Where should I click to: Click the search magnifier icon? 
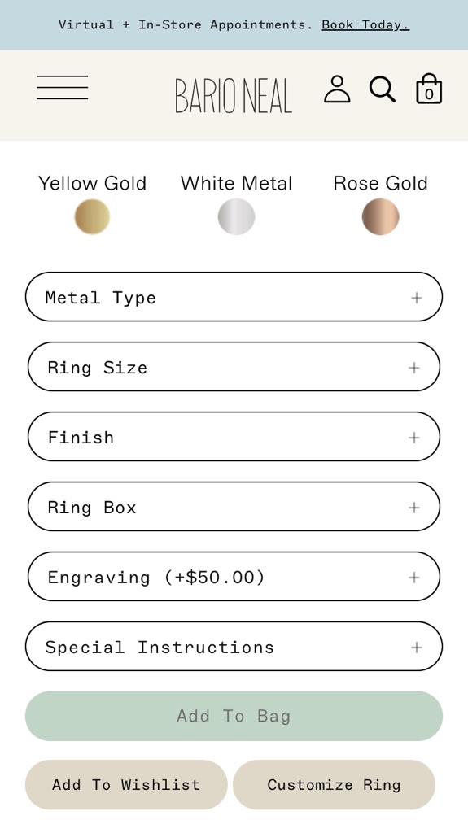click(x=383, y=89)
